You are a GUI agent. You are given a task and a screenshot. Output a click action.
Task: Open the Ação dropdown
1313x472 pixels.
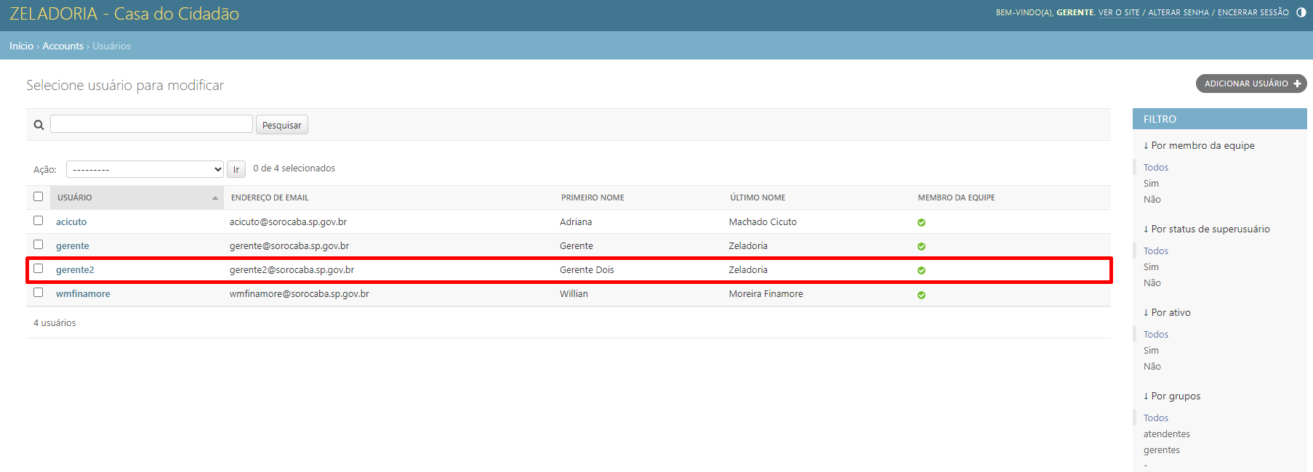point(145,169)
